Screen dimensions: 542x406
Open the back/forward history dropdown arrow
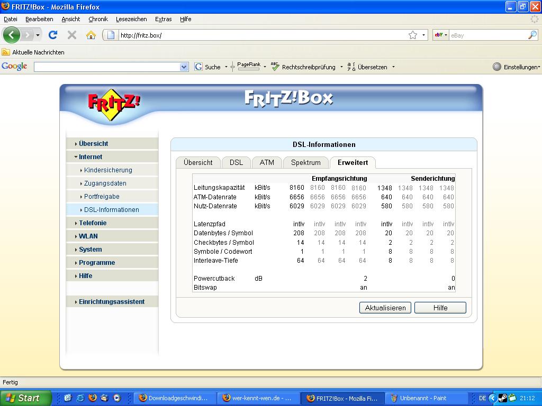[x=38, y=35]
